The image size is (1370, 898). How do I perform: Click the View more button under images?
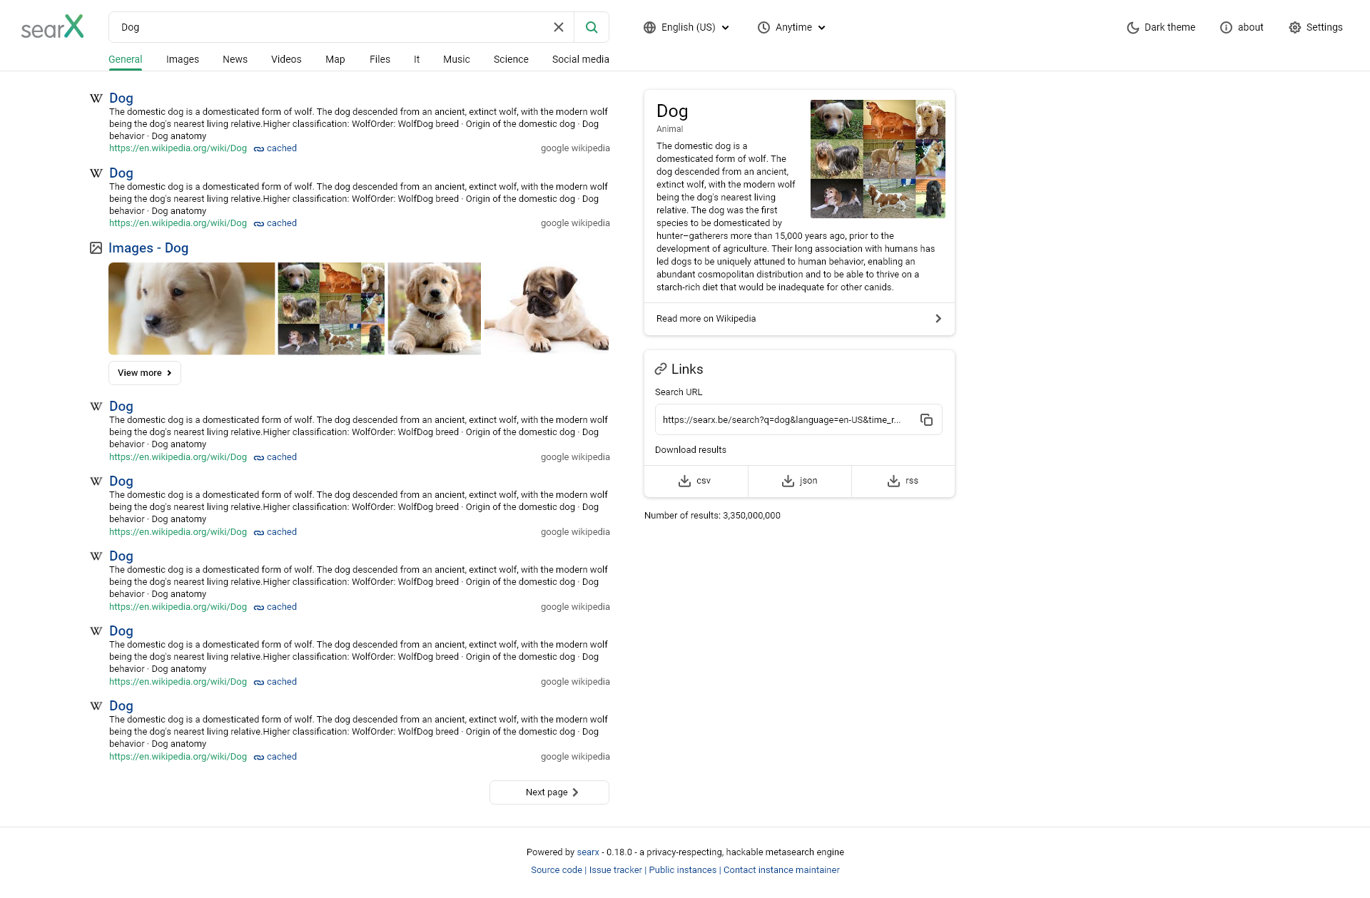[144, 372]
